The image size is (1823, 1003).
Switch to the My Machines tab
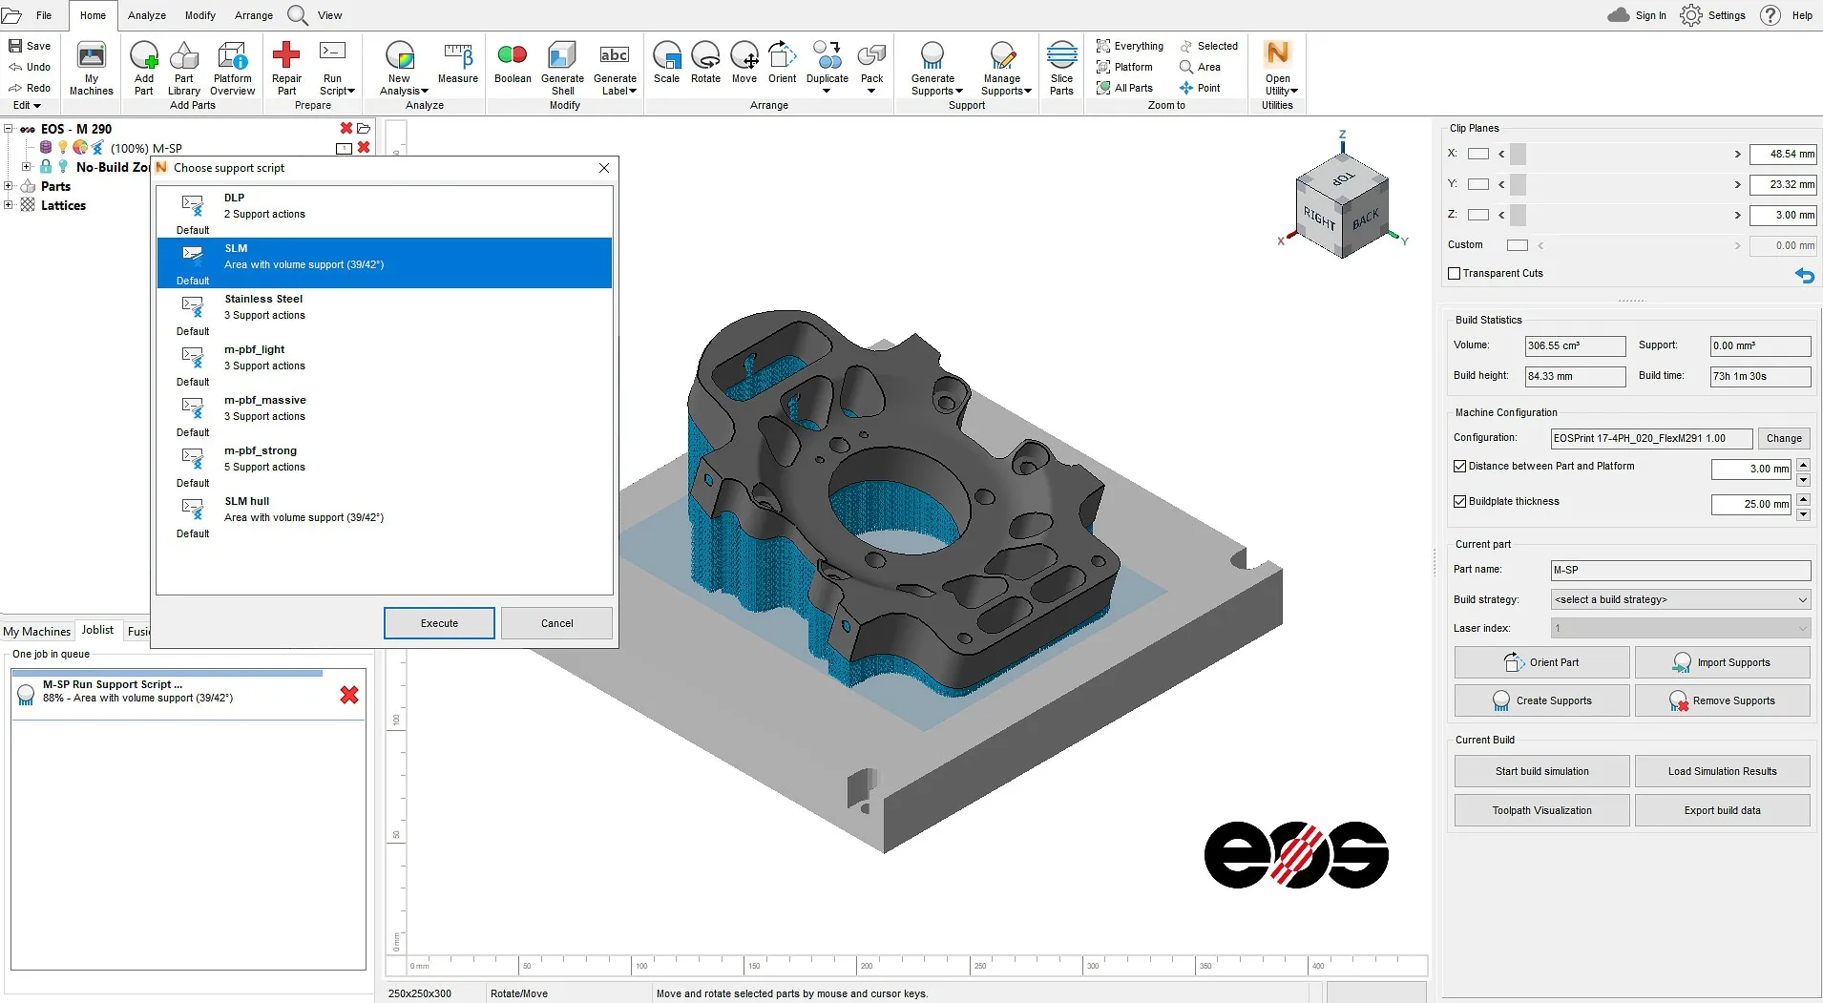click(x=36, y=631)
